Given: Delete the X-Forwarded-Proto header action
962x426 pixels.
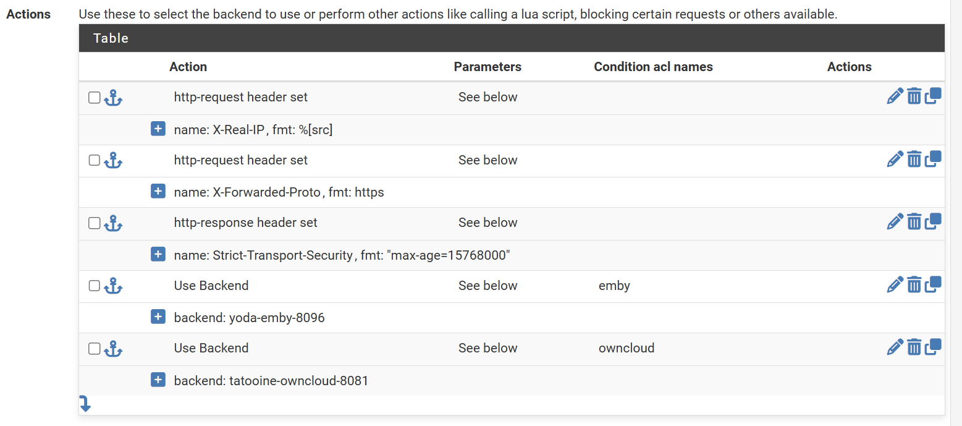Looking at the screenshot, I should pyautogui.click(x=914, y=160).
